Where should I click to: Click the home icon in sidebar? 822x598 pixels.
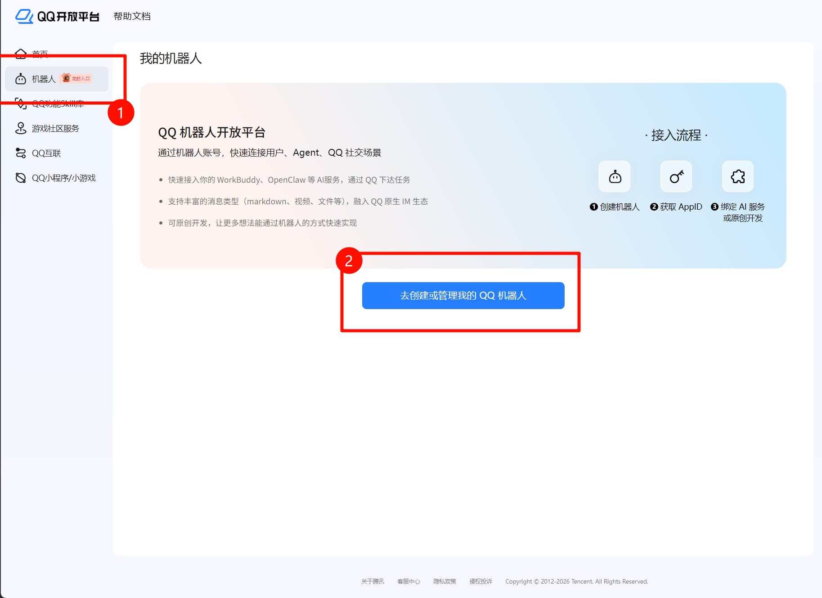click(x=21, y=54)
